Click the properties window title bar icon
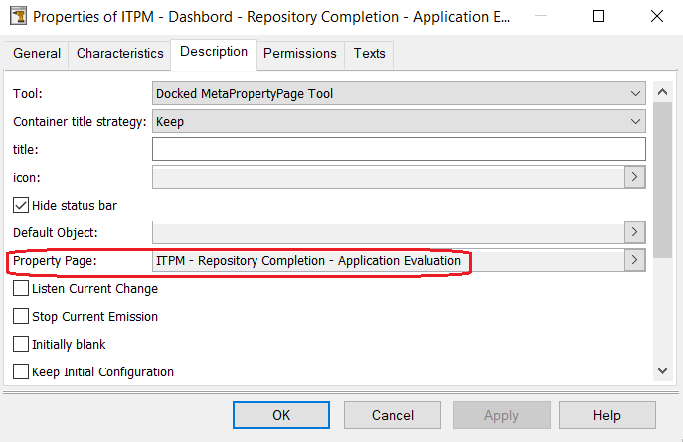Screen dimensions: 683x442 click(16, 17)
